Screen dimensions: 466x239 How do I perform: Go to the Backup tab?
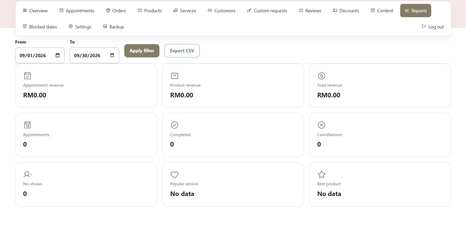(113, 27)
